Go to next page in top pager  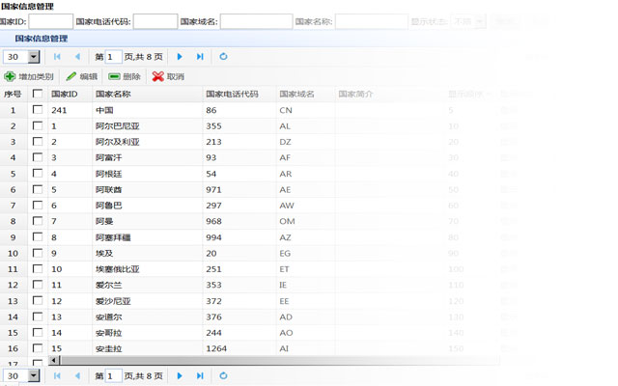coord(180,57)
